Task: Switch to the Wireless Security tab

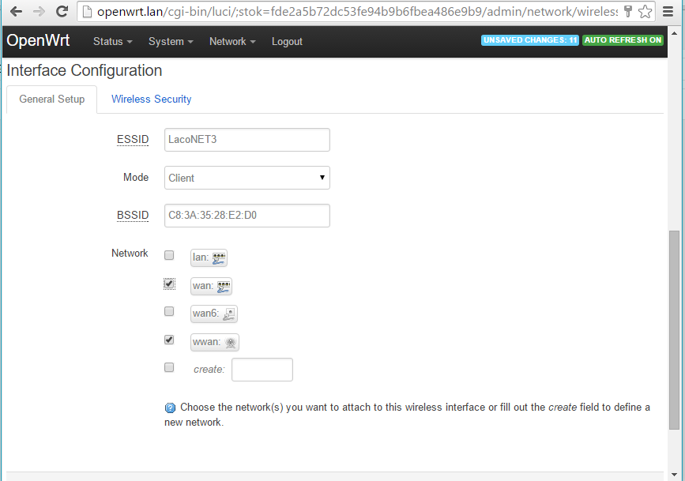Action: (x=151, y=99)
